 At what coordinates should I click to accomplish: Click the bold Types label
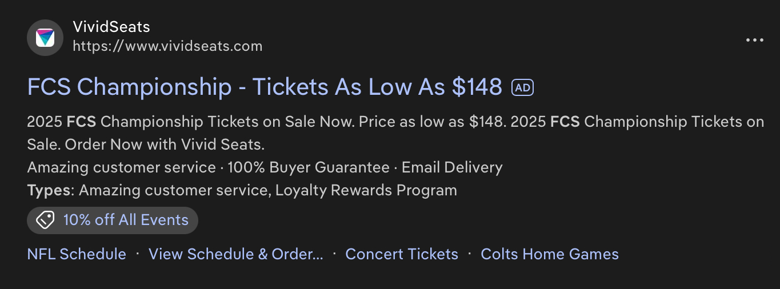[x=50, y=190]
